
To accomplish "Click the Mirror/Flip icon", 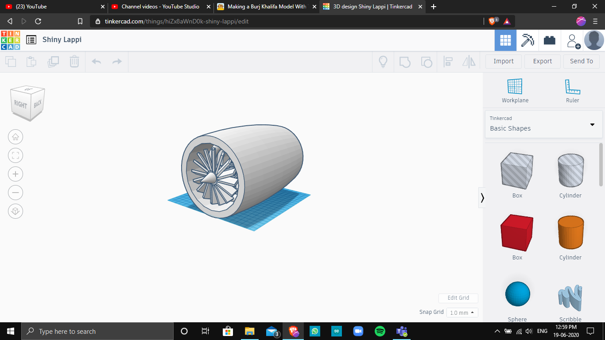I will [x=468, y=62].
